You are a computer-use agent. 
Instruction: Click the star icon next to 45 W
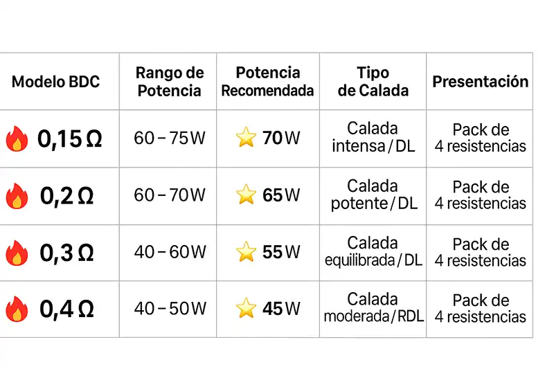[x=246, y=309]
